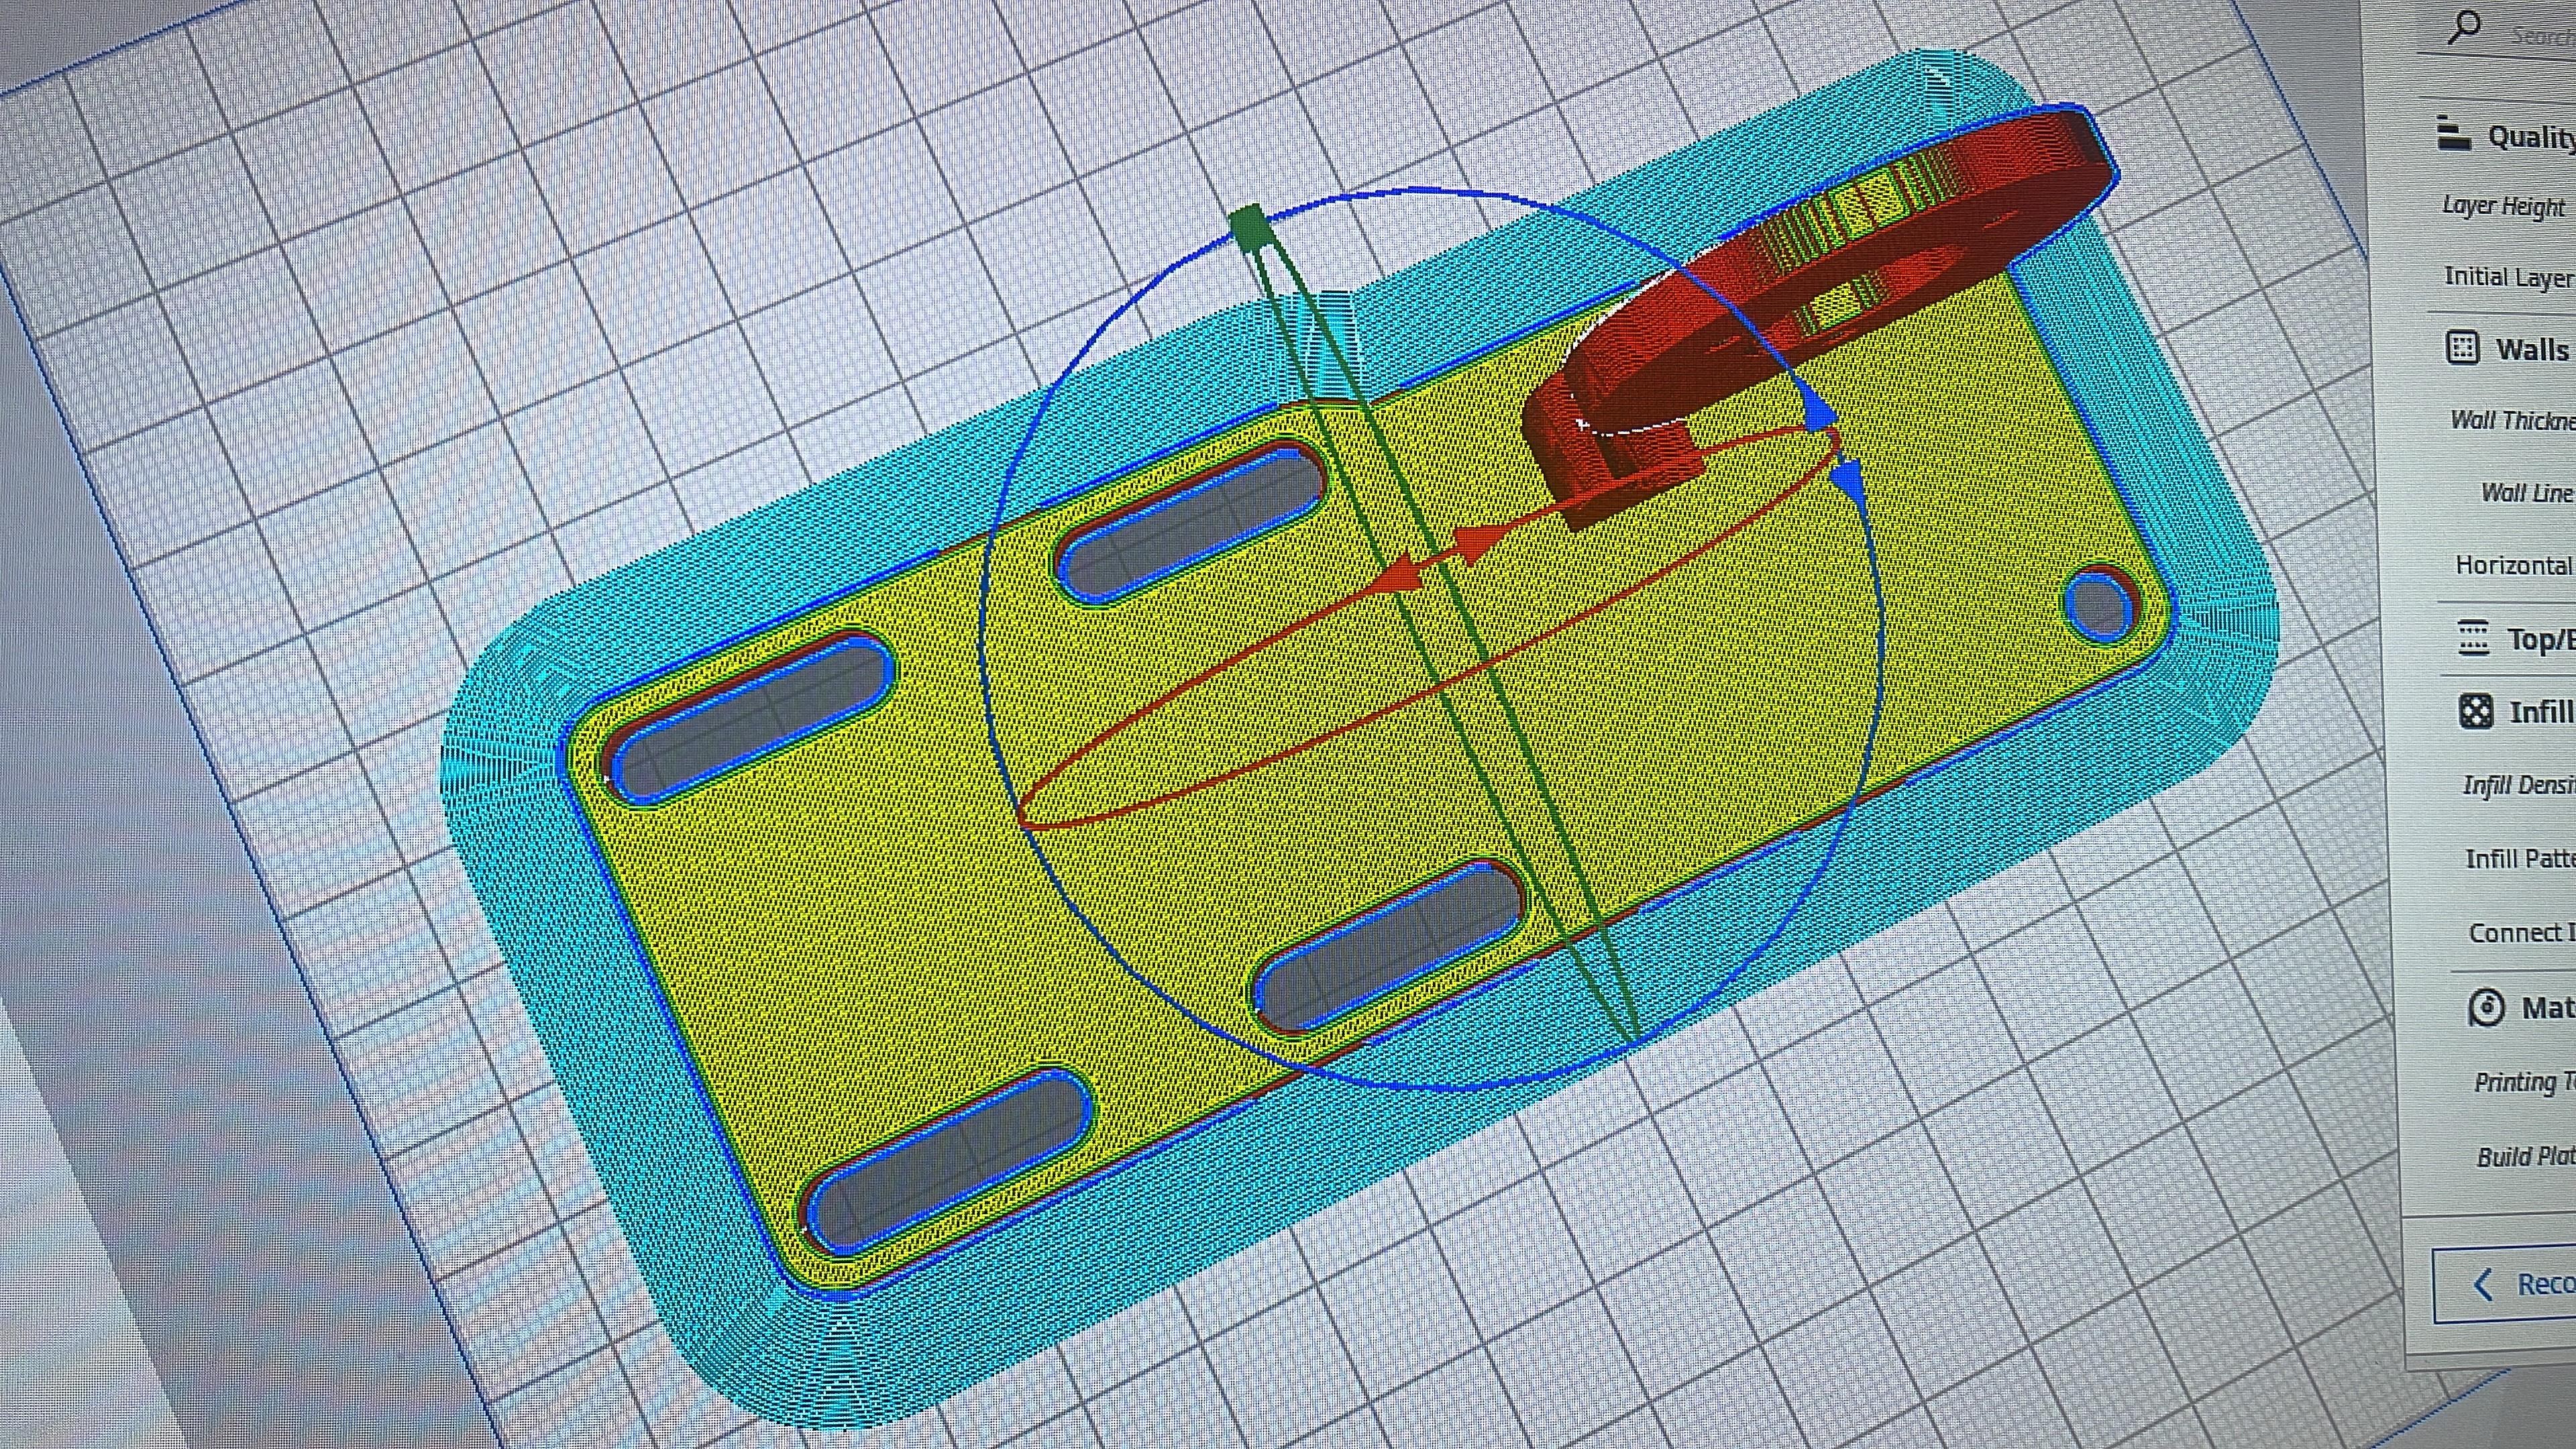Click the Infill category icon
The width and height of the screenshot is (2576, 1449).
pos(2475,711)
